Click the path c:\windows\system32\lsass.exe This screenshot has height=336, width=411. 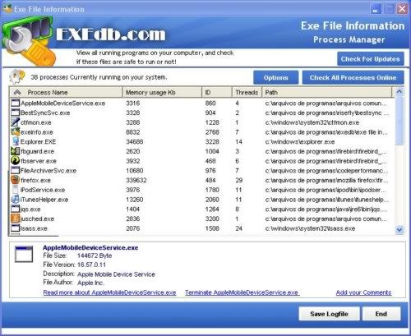click(x=310, y=228)
